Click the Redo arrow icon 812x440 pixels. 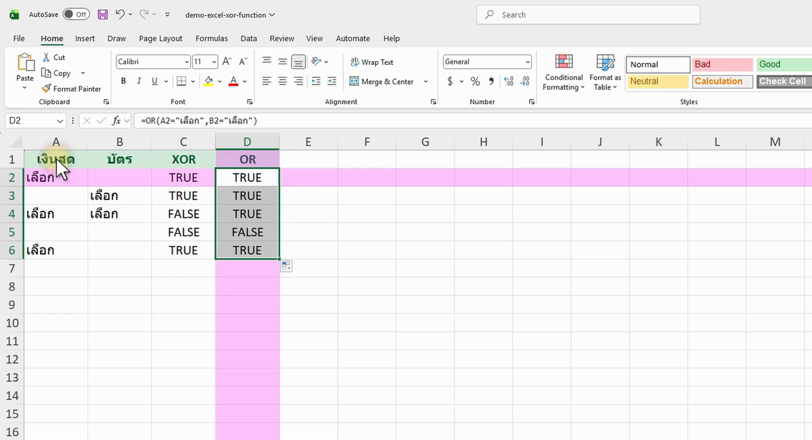143,14
